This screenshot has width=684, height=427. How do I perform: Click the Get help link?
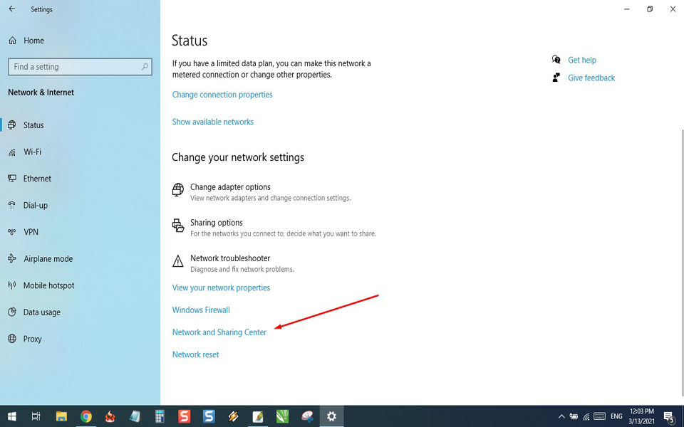(582, 60)
